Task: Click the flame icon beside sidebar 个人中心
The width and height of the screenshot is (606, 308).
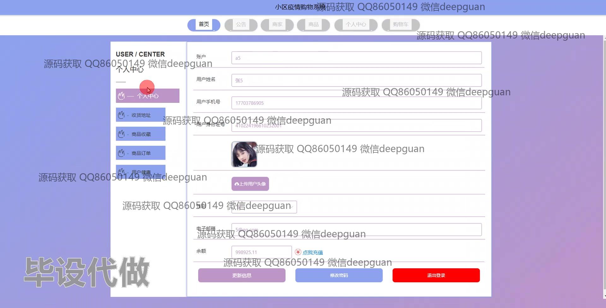Action: (x=121, y=96)
